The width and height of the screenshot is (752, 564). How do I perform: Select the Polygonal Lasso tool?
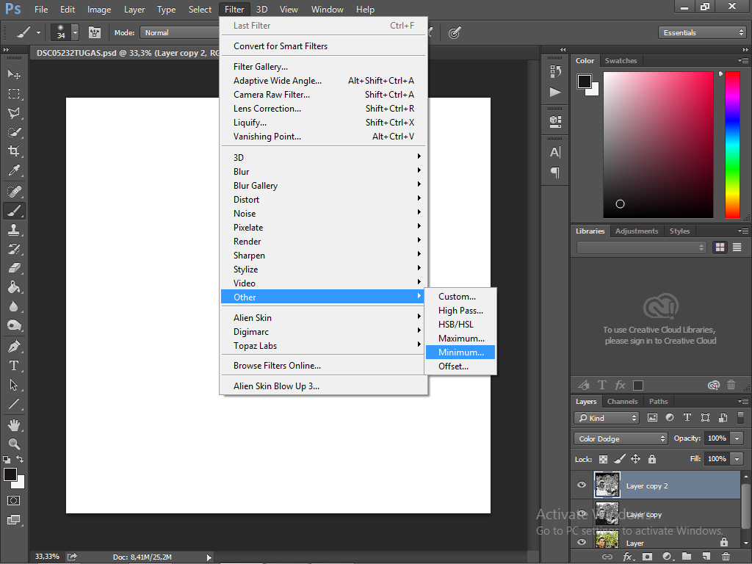pos(14,112)
